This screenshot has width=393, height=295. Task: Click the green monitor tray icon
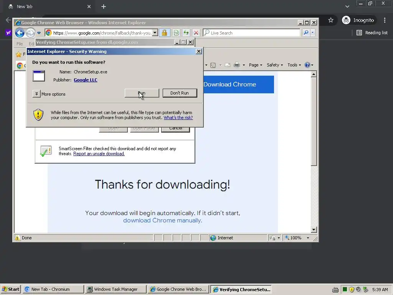[x=345, y=290]
